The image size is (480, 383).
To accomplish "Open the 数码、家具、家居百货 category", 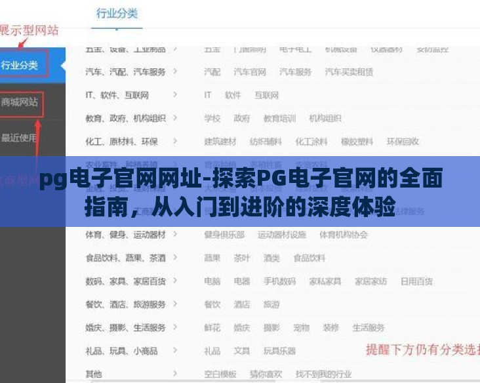I will pyautogui.click(x=125, y=281).
